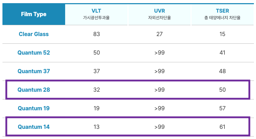Select the UVR column header
The height and width of the screenshot is (139, 256).
point(159,14)
